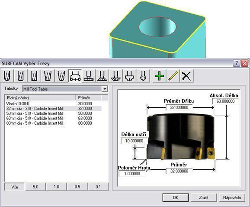Toggle the 0.5 increment filter button

tap(77, 187)
